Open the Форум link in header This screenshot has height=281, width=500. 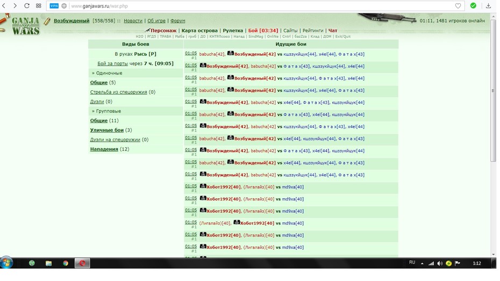177,21
